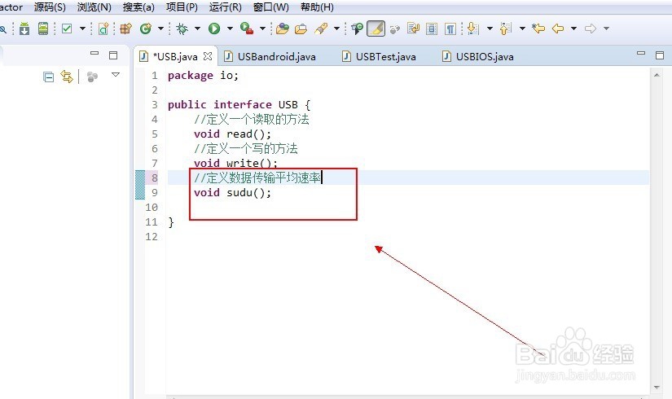Open the Next Annotation dropdown arrow
Screen dimensions: 672x399
pos(490,28)
